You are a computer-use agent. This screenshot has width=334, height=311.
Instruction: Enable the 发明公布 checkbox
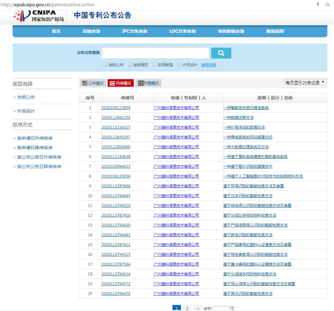pos(106,65)
